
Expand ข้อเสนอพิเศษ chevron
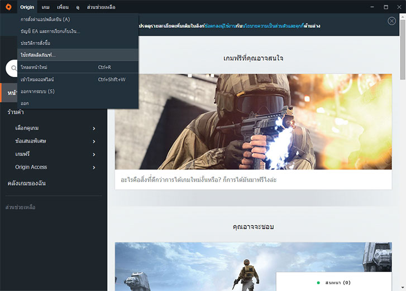(94, 142)
